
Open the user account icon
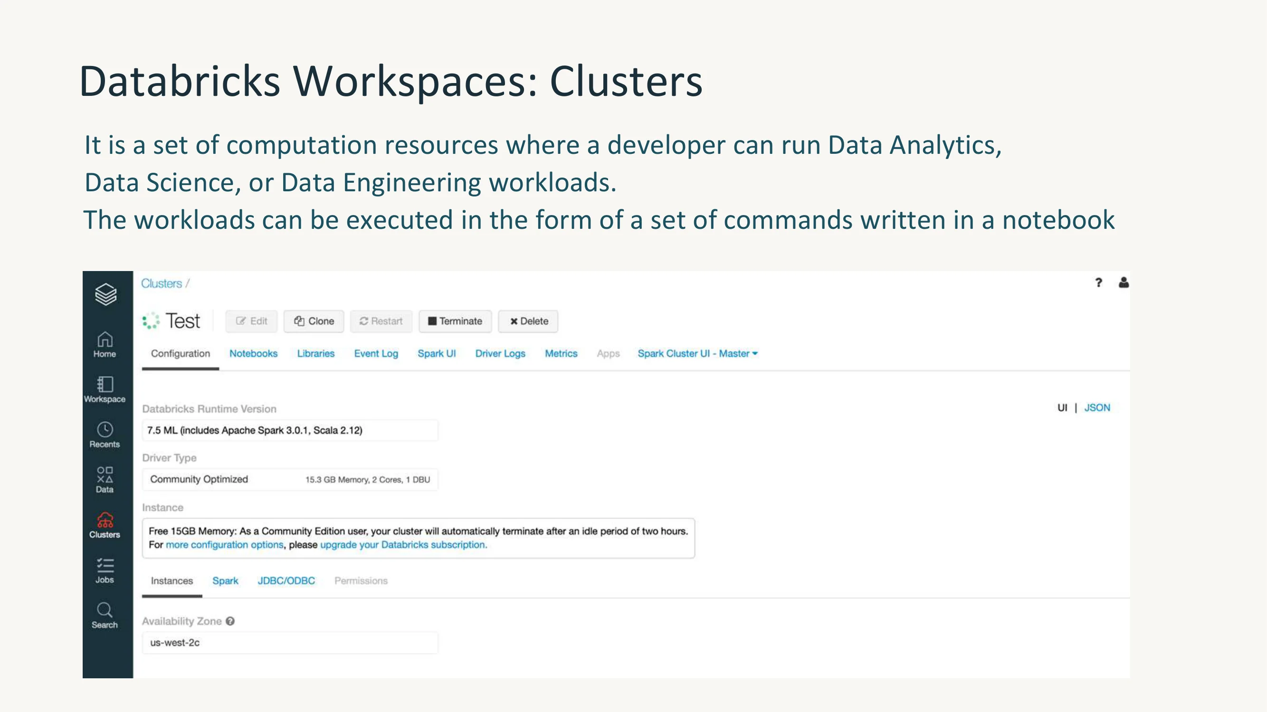pos(1124,282)
